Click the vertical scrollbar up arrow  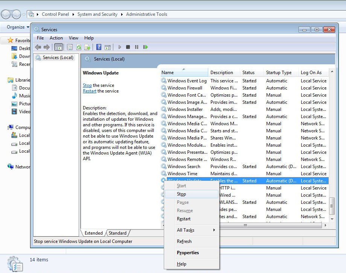coord(332,71)
